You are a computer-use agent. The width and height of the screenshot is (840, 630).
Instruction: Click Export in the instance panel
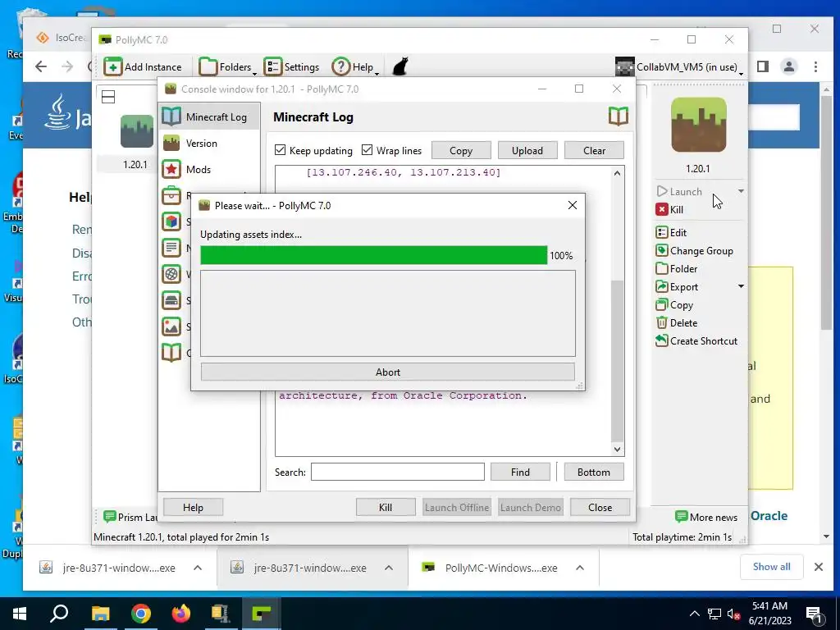tap(677, 287)
